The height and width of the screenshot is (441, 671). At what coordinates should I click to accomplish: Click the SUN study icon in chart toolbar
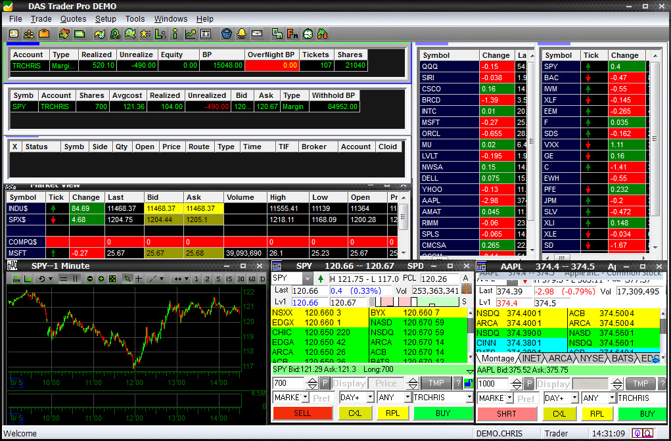(16, 279)
